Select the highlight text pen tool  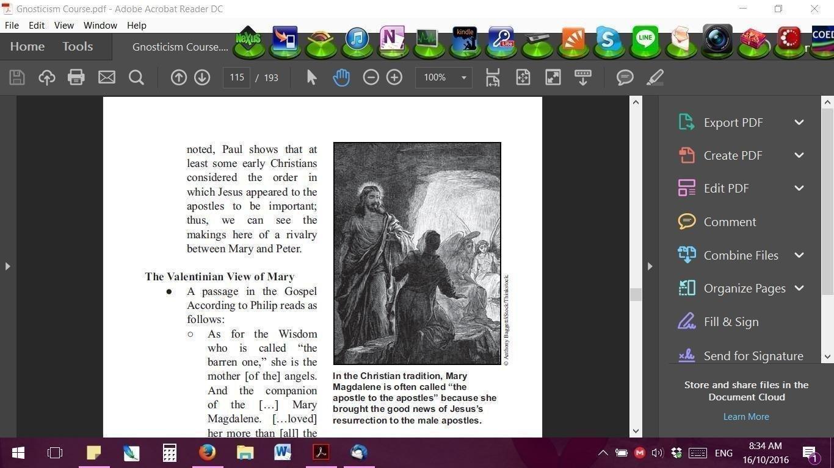655,77
